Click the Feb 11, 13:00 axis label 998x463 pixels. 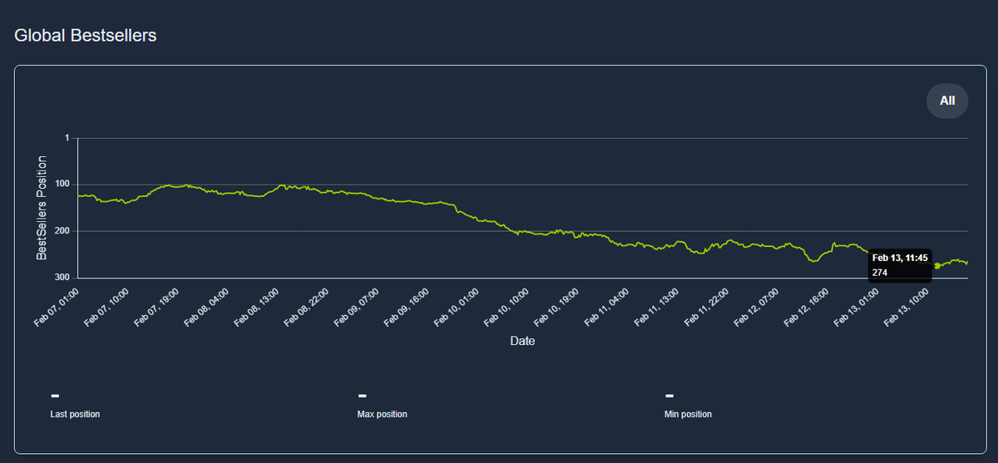click(x=655, y=308)
